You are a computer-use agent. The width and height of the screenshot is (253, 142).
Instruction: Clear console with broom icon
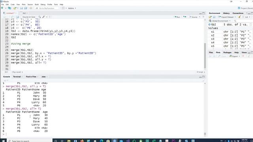point(204,80)
